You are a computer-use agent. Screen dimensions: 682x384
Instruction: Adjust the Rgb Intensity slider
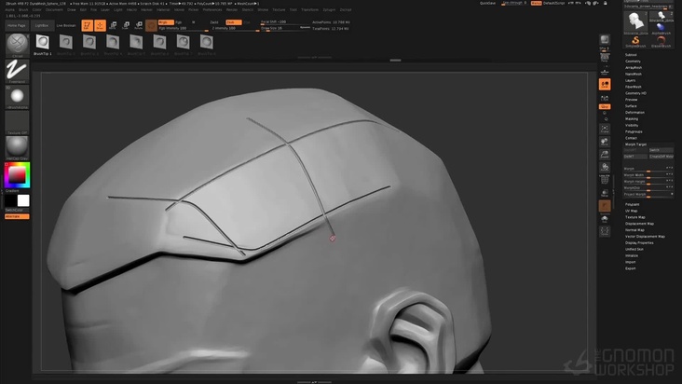click(184, 28)
